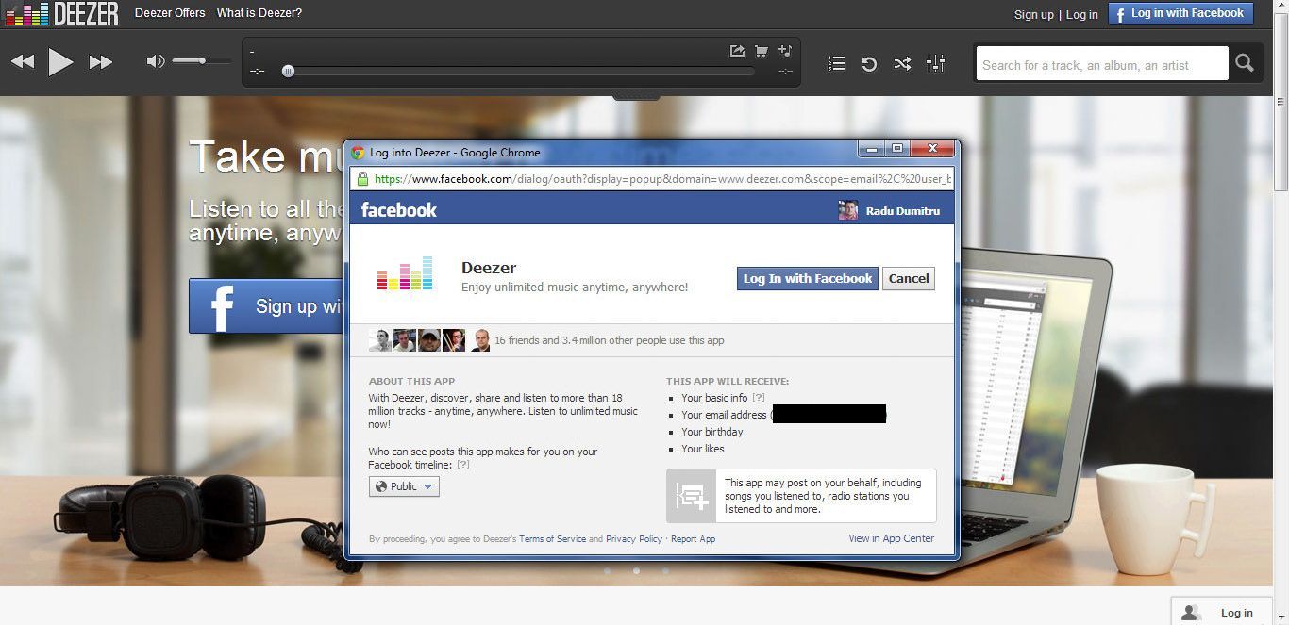
Task: Click the Deezer logo in header
Action: pyautogui.click(x=62, y=13)
